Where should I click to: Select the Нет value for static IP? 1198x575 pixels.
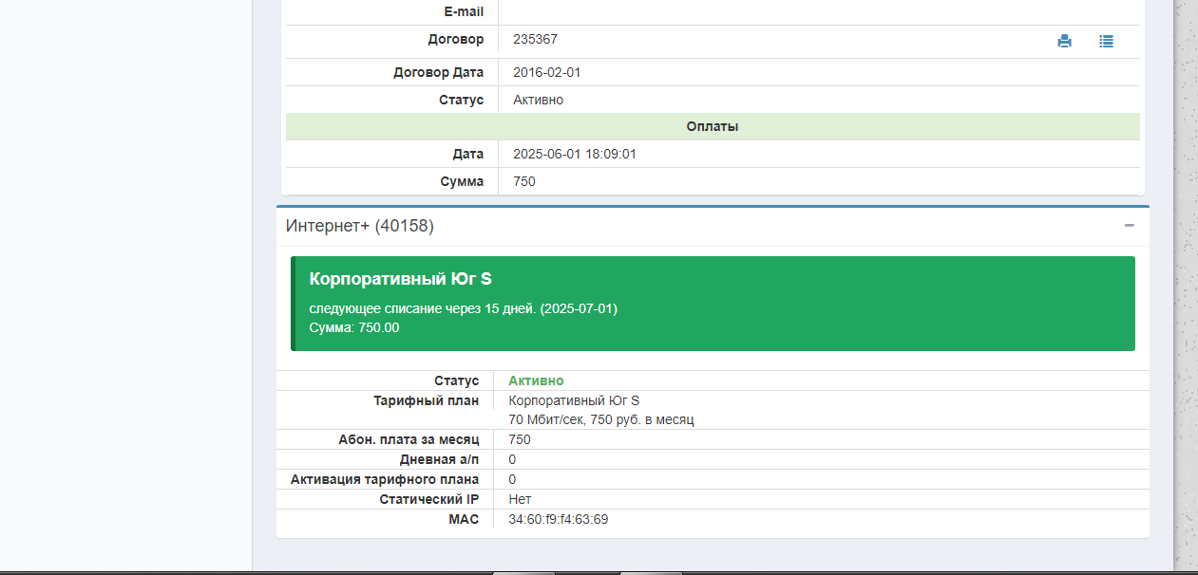click(520, 499)
